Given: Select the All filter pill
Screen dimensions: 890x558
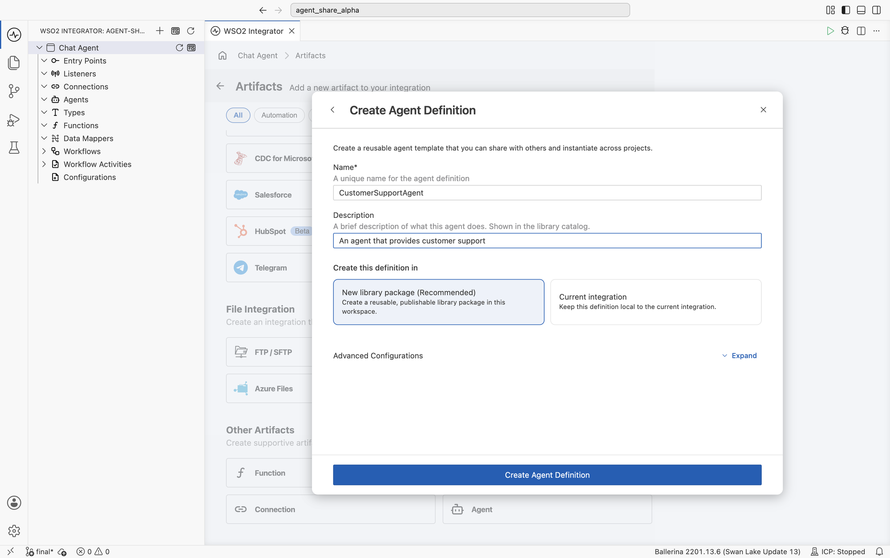Looking at the screenshot, I should click(238, 115).
